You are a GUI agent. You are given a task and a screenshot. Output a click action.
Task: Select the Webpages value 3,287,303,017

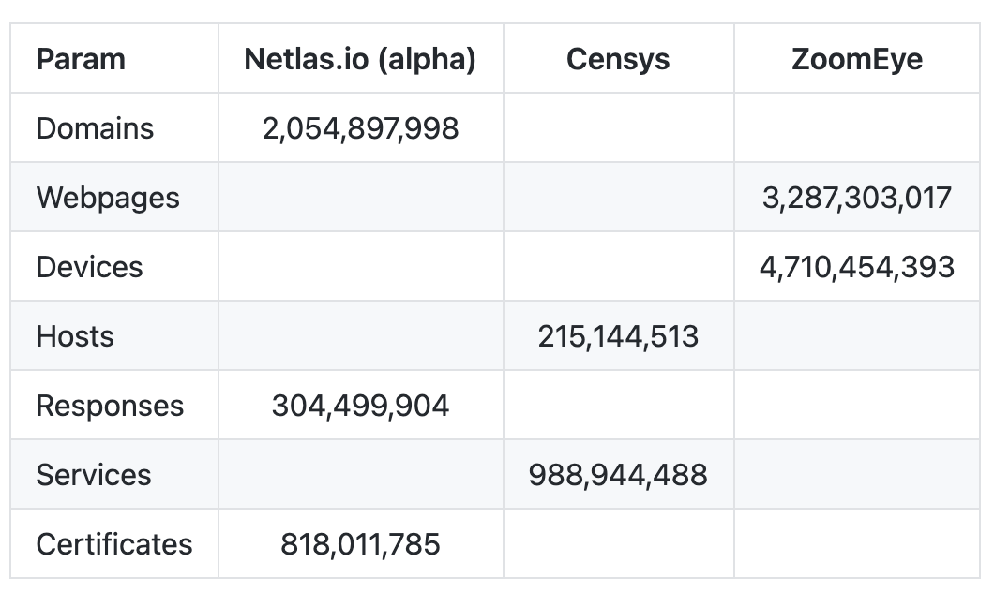857,198
